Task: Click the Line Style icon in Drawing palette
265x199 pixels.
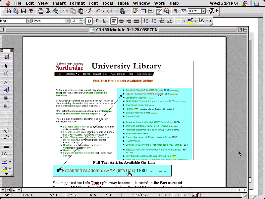Action: point(6,147)
